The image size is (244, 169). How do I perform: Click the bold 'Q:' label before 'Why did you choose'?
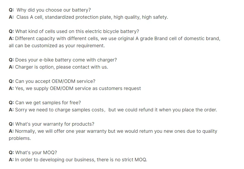click(12, 10)
